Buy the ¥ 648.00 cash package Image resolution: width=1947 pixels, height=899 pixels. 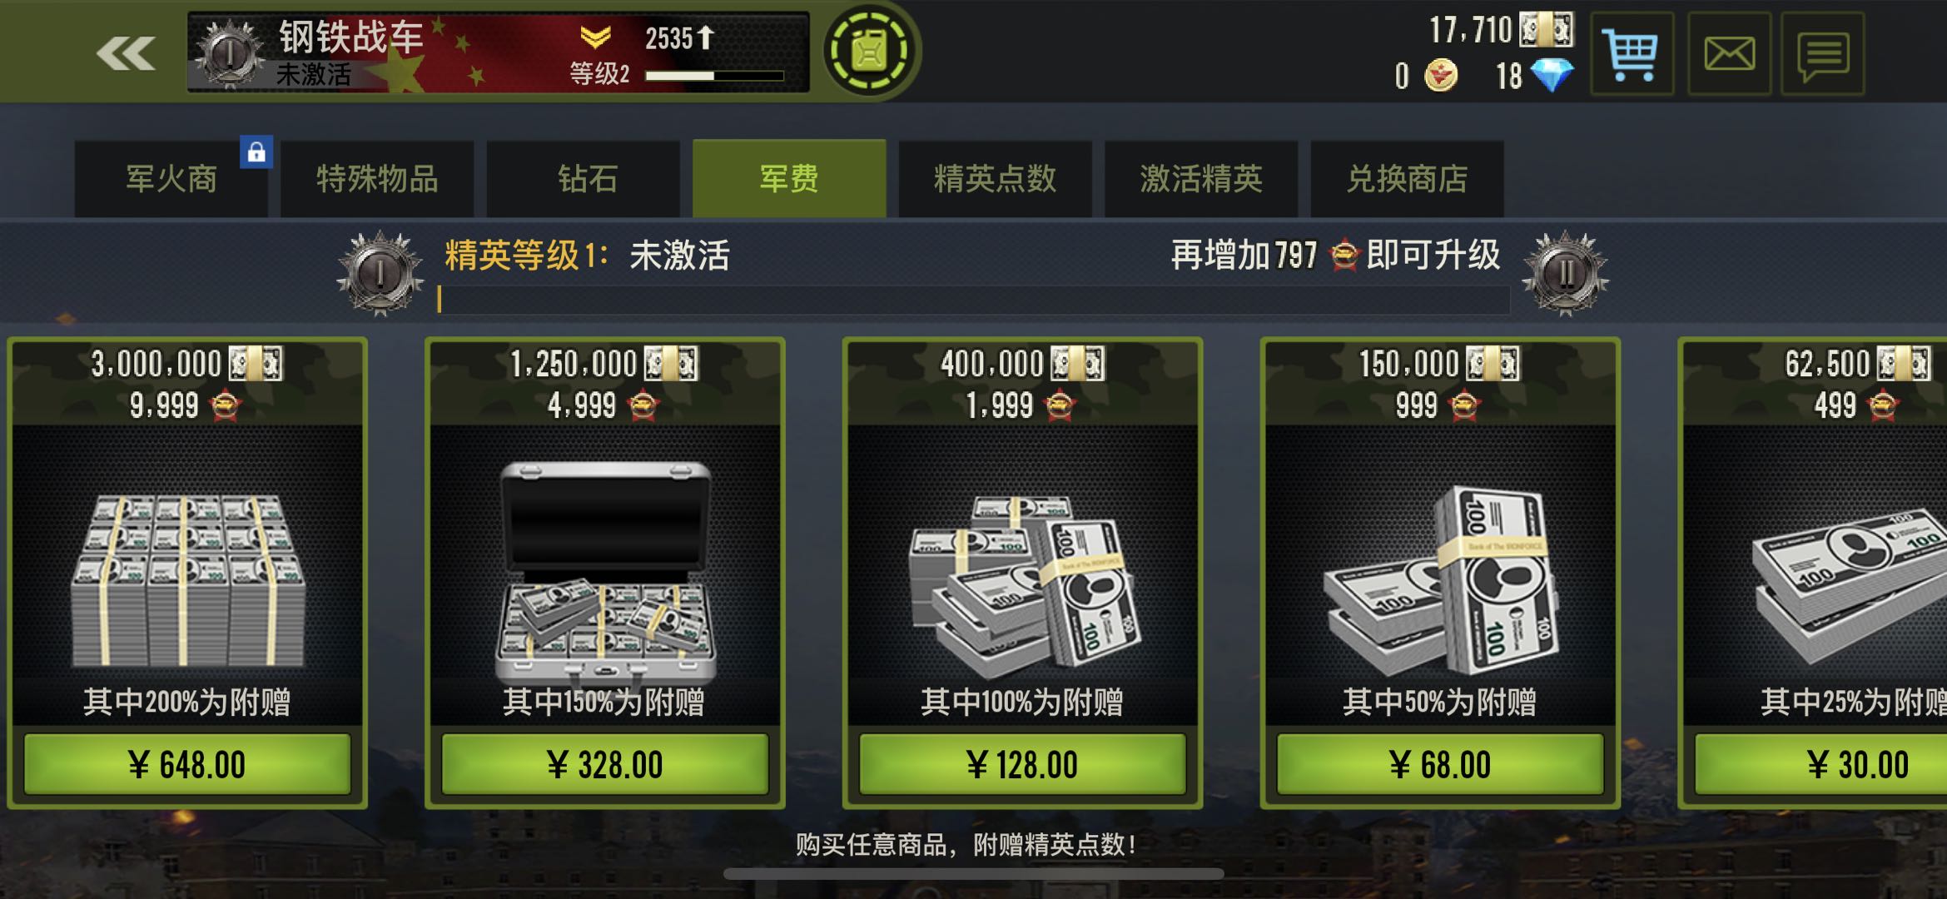pos(187,764)
